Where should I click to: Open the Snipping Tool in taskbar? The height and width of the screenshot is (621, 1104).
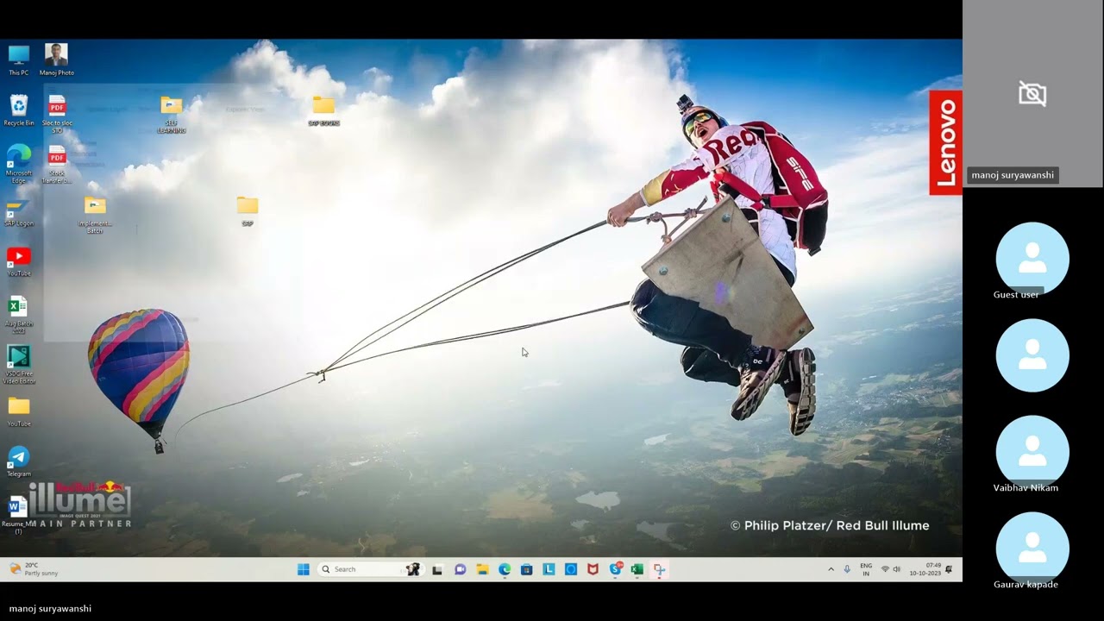(x=659, y=569)
